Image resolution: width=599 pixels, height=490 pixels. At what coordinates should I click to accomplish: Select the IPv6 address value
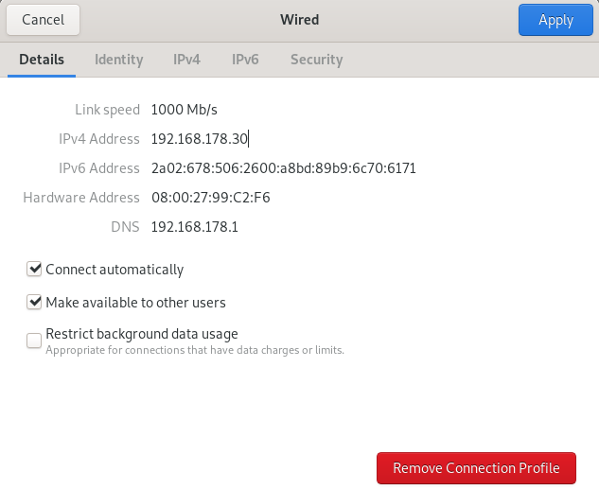284,168
